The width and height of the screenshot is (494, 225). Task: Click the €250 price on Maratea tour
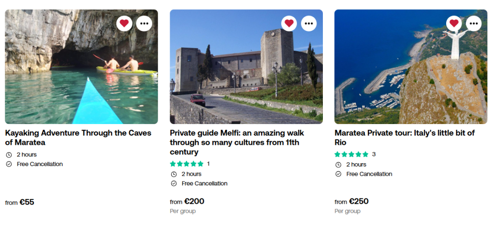[x=359, y=201]
